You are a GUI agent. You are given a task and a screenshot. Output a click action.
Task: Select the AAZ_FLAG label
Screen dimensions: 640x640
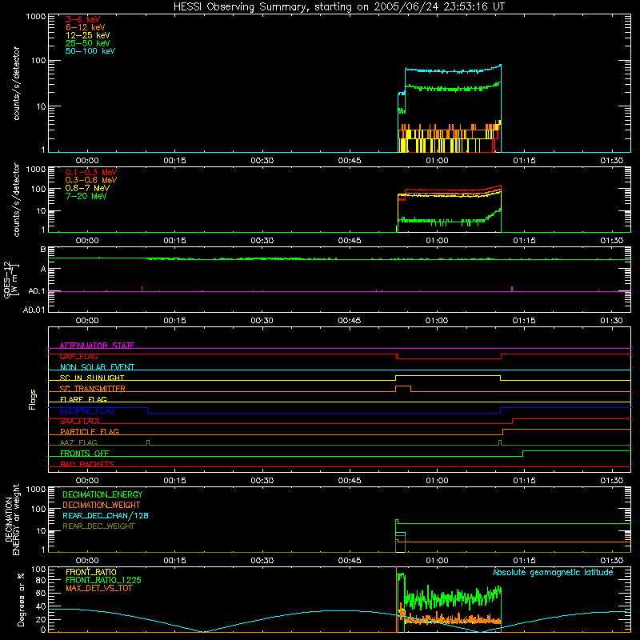[x=78, y=442]
